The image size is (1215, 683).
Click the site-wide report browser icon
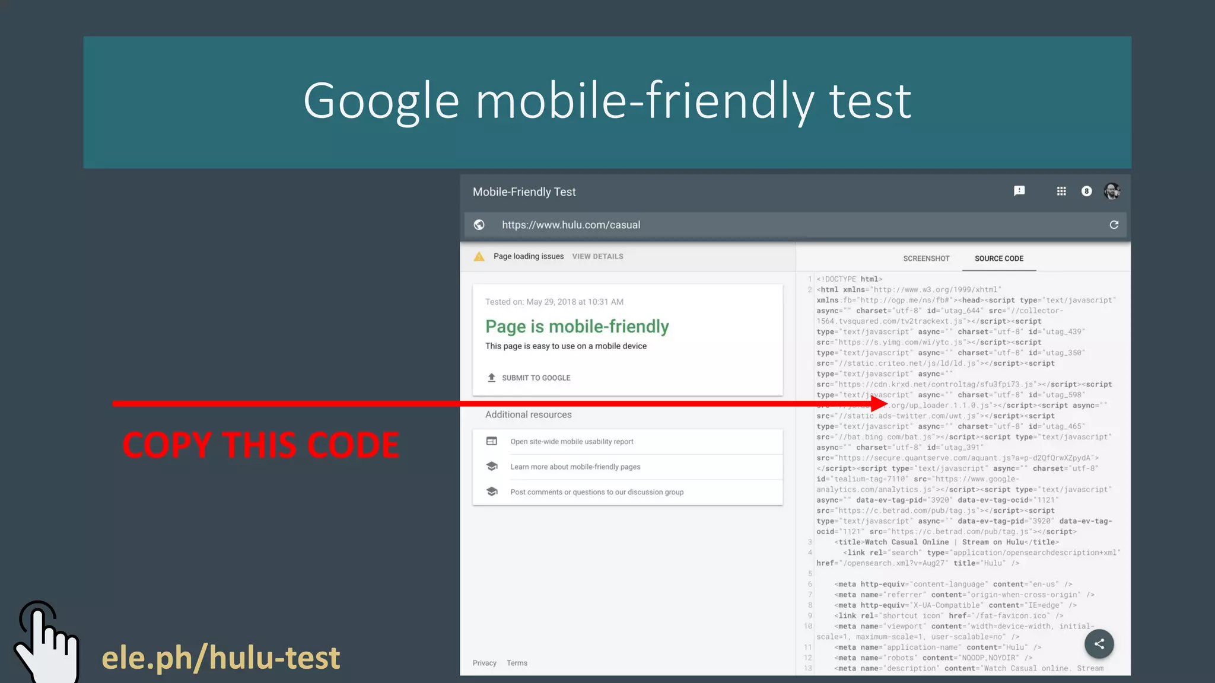point(492,441)
